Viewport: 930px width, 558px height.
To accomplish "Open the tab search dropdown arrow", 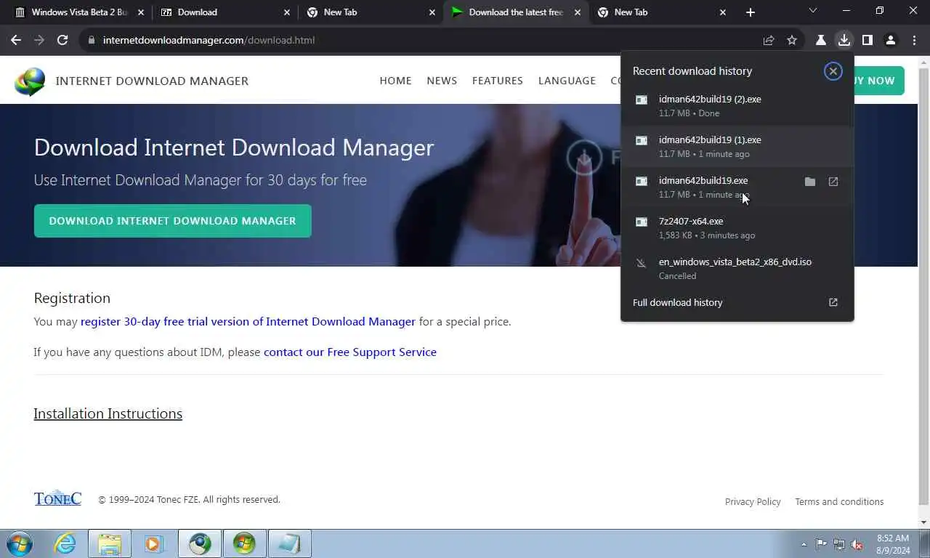I will (812, 11).
